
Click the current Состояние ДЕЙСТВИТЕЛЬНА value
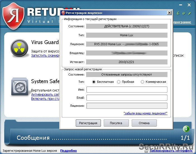(x=127, y=26)
